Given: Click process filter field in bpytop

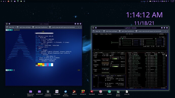Looking at the screenshot, I should click(x=135, y=53).
